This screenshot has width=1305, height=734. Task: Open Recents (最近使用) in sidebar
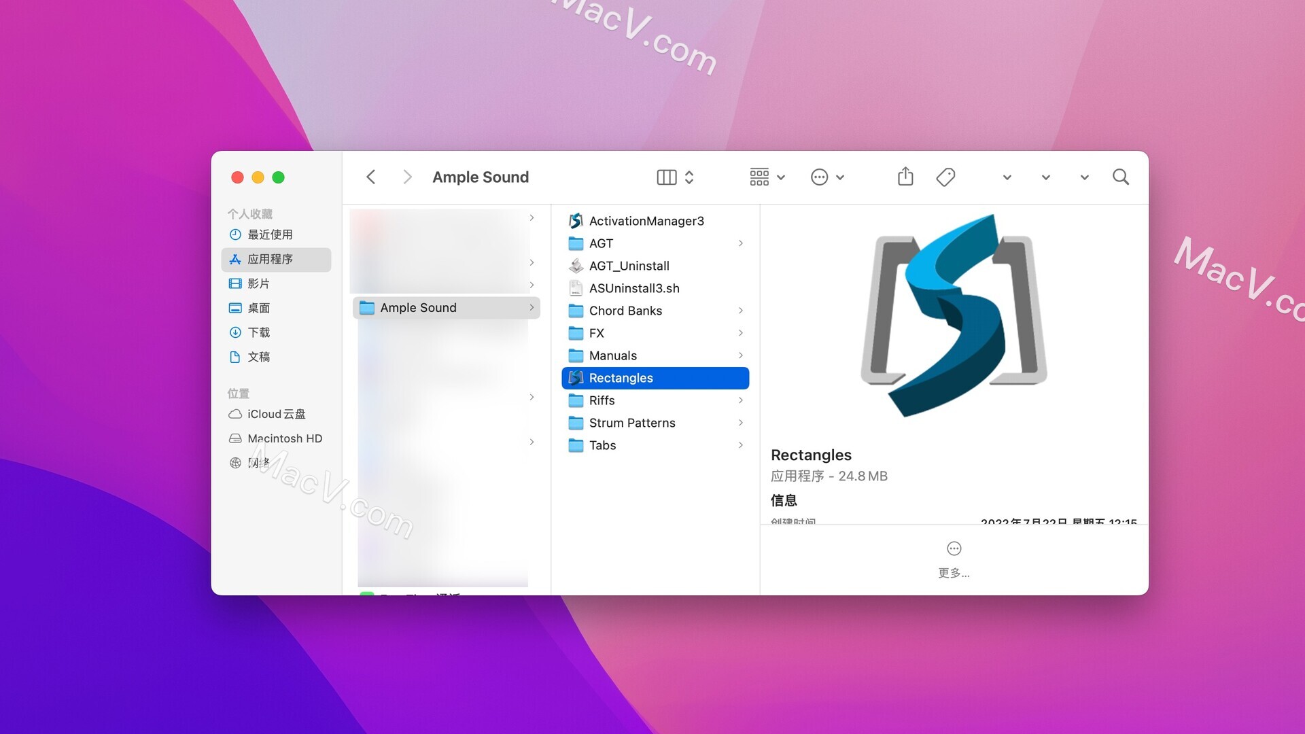(x=276, y=234)
